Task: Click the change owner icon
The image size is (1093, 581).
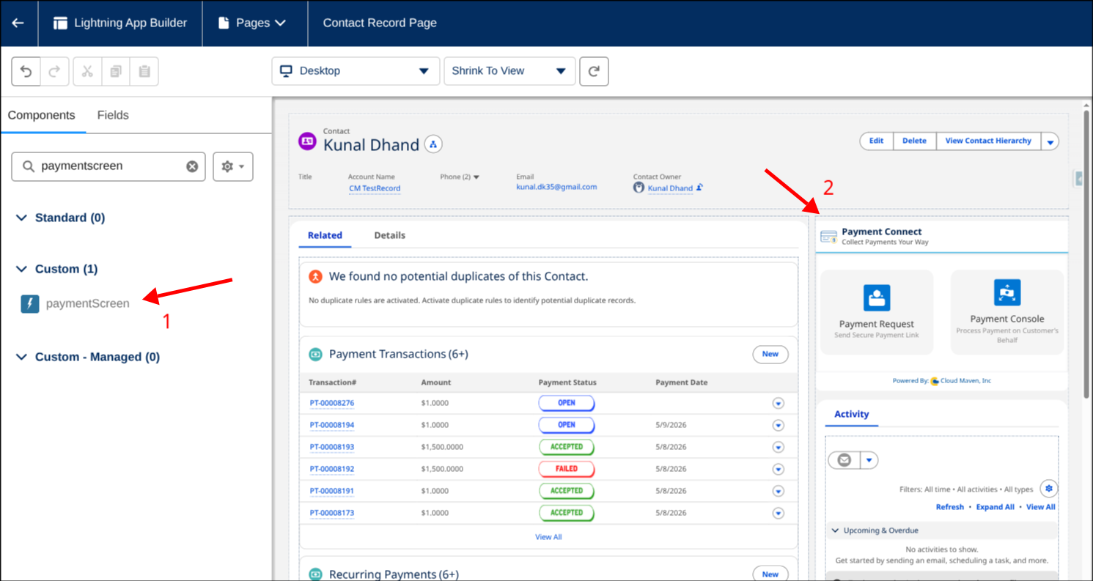Action: point(700,188)
